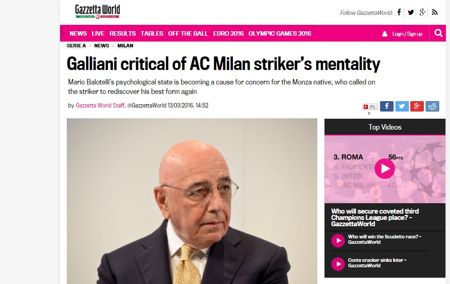Go to EURO 2016 section
This screenshot has height=284, width=450.
(x=228, y=33)
